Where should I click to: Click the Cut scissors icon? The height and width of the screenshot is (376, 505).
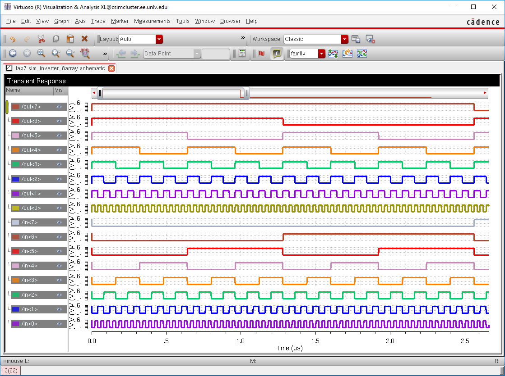tap(41, 39)
